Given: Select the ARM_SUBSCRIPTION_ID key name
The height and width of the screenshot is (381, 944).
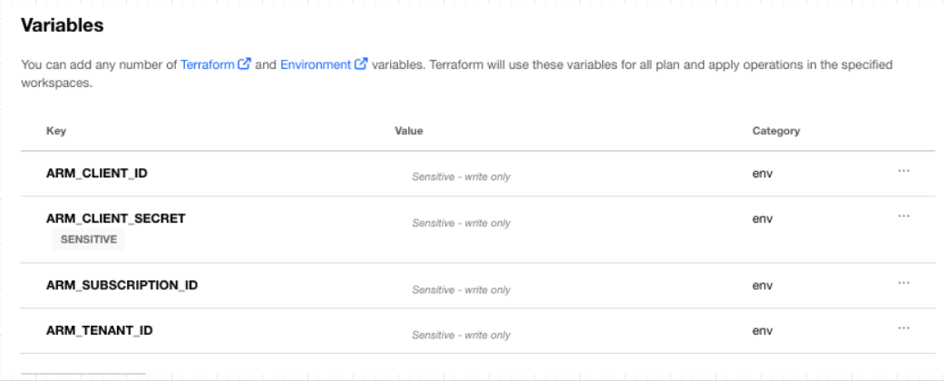Looking at the screenshot, I should pyautogui.click(x=122, y=285).
